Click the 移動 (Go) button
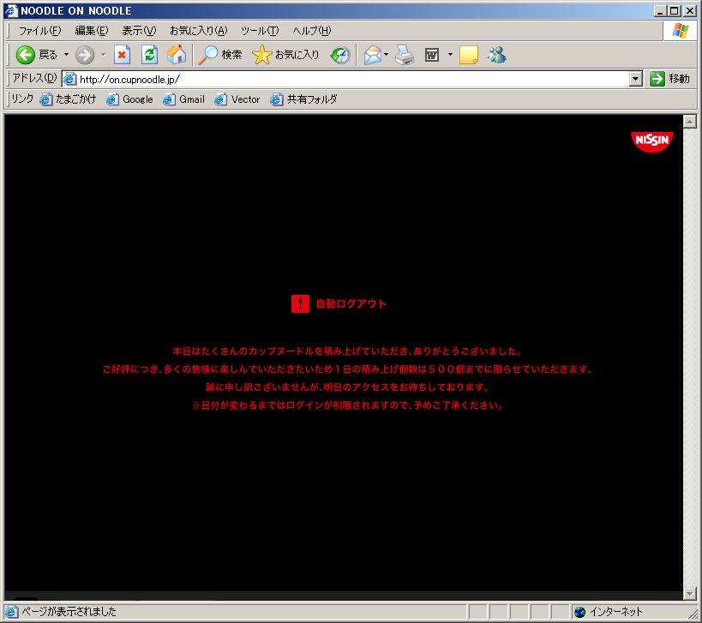Image resolution: width=702 pixels, height=623 pixels. (669, 79)
